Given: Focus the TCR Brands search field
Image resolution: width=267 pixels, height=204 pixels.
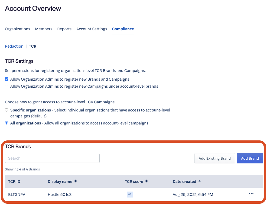Looking at the screenshot, I should point(52,158).
